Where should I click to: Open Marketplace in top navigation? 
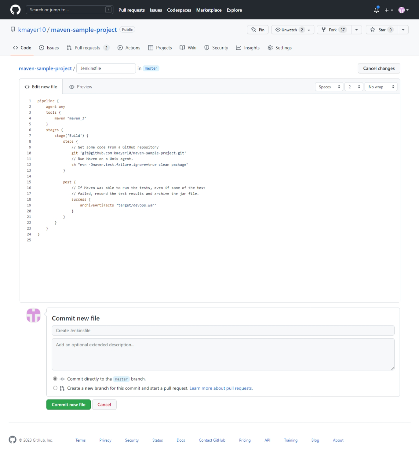coord(209,10)
